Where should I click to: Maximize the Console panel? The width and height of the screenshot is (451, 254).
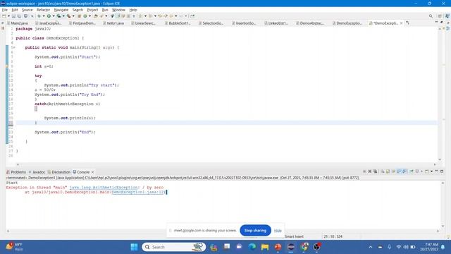pos(442,171)
